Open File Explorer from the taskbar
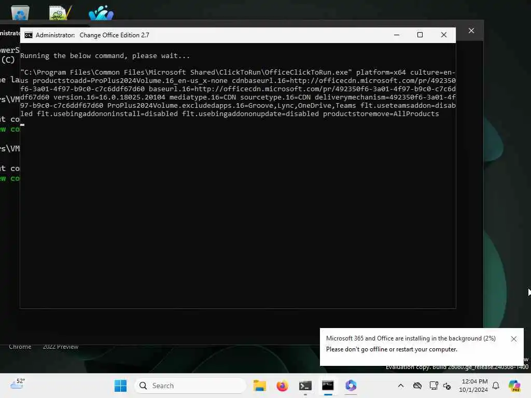The width and height of the screenshot is (531, 398). coord(260,386)
